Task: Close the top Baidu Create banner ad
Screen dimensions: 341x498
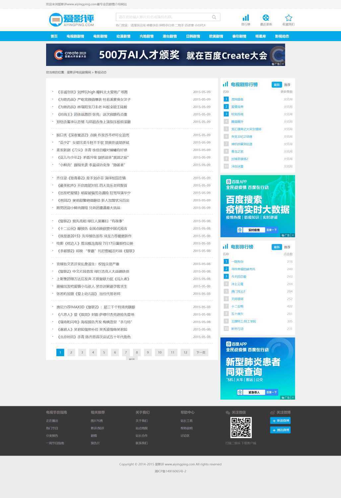Action: [x=283, y=64]
